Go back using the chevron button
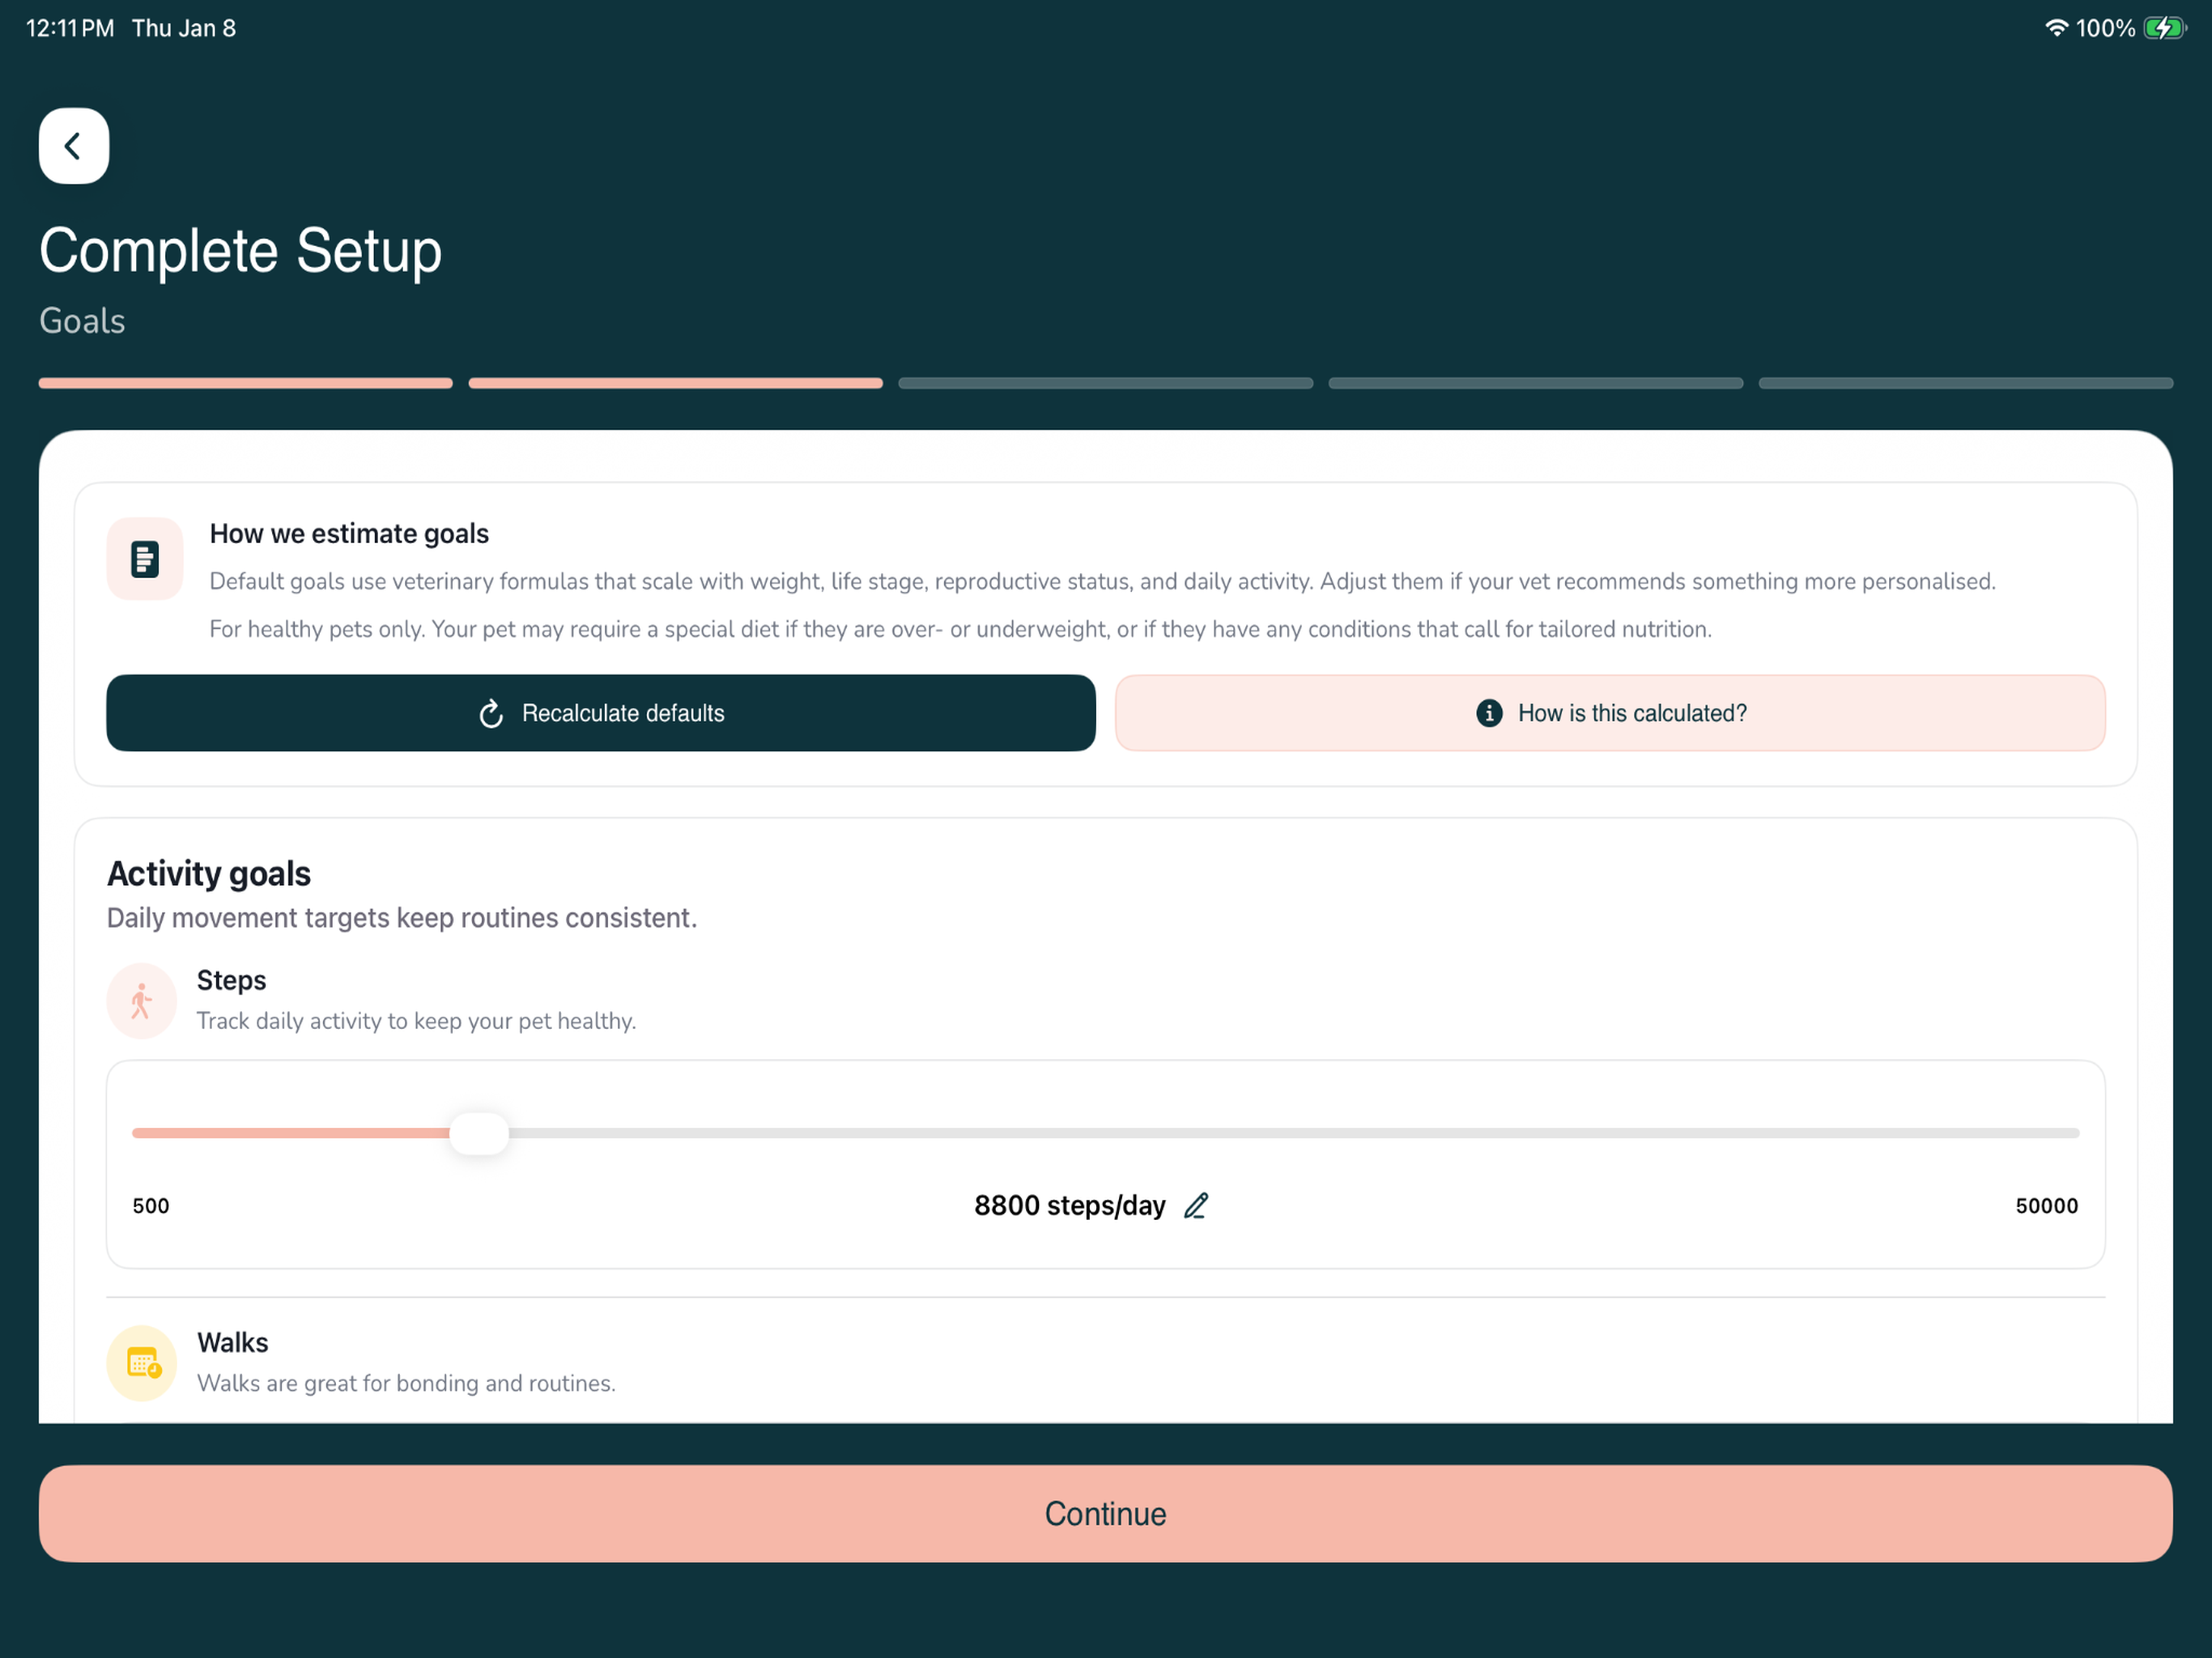 point(73,146)
